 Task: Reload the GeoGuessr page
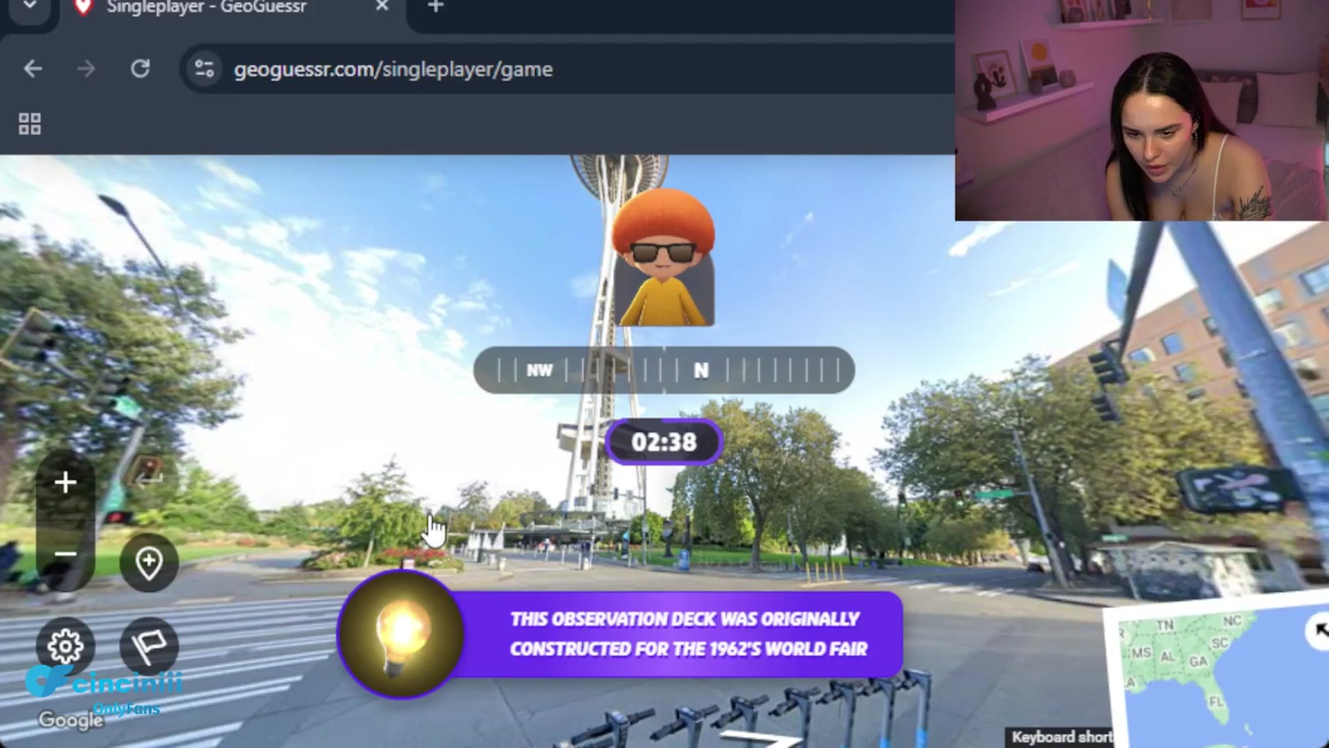tap(141, 69)
